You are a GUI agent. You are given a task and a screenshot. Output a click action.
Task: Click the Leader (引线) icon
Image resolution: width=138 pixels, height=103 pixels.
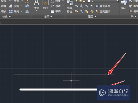(x=52, y=6)
